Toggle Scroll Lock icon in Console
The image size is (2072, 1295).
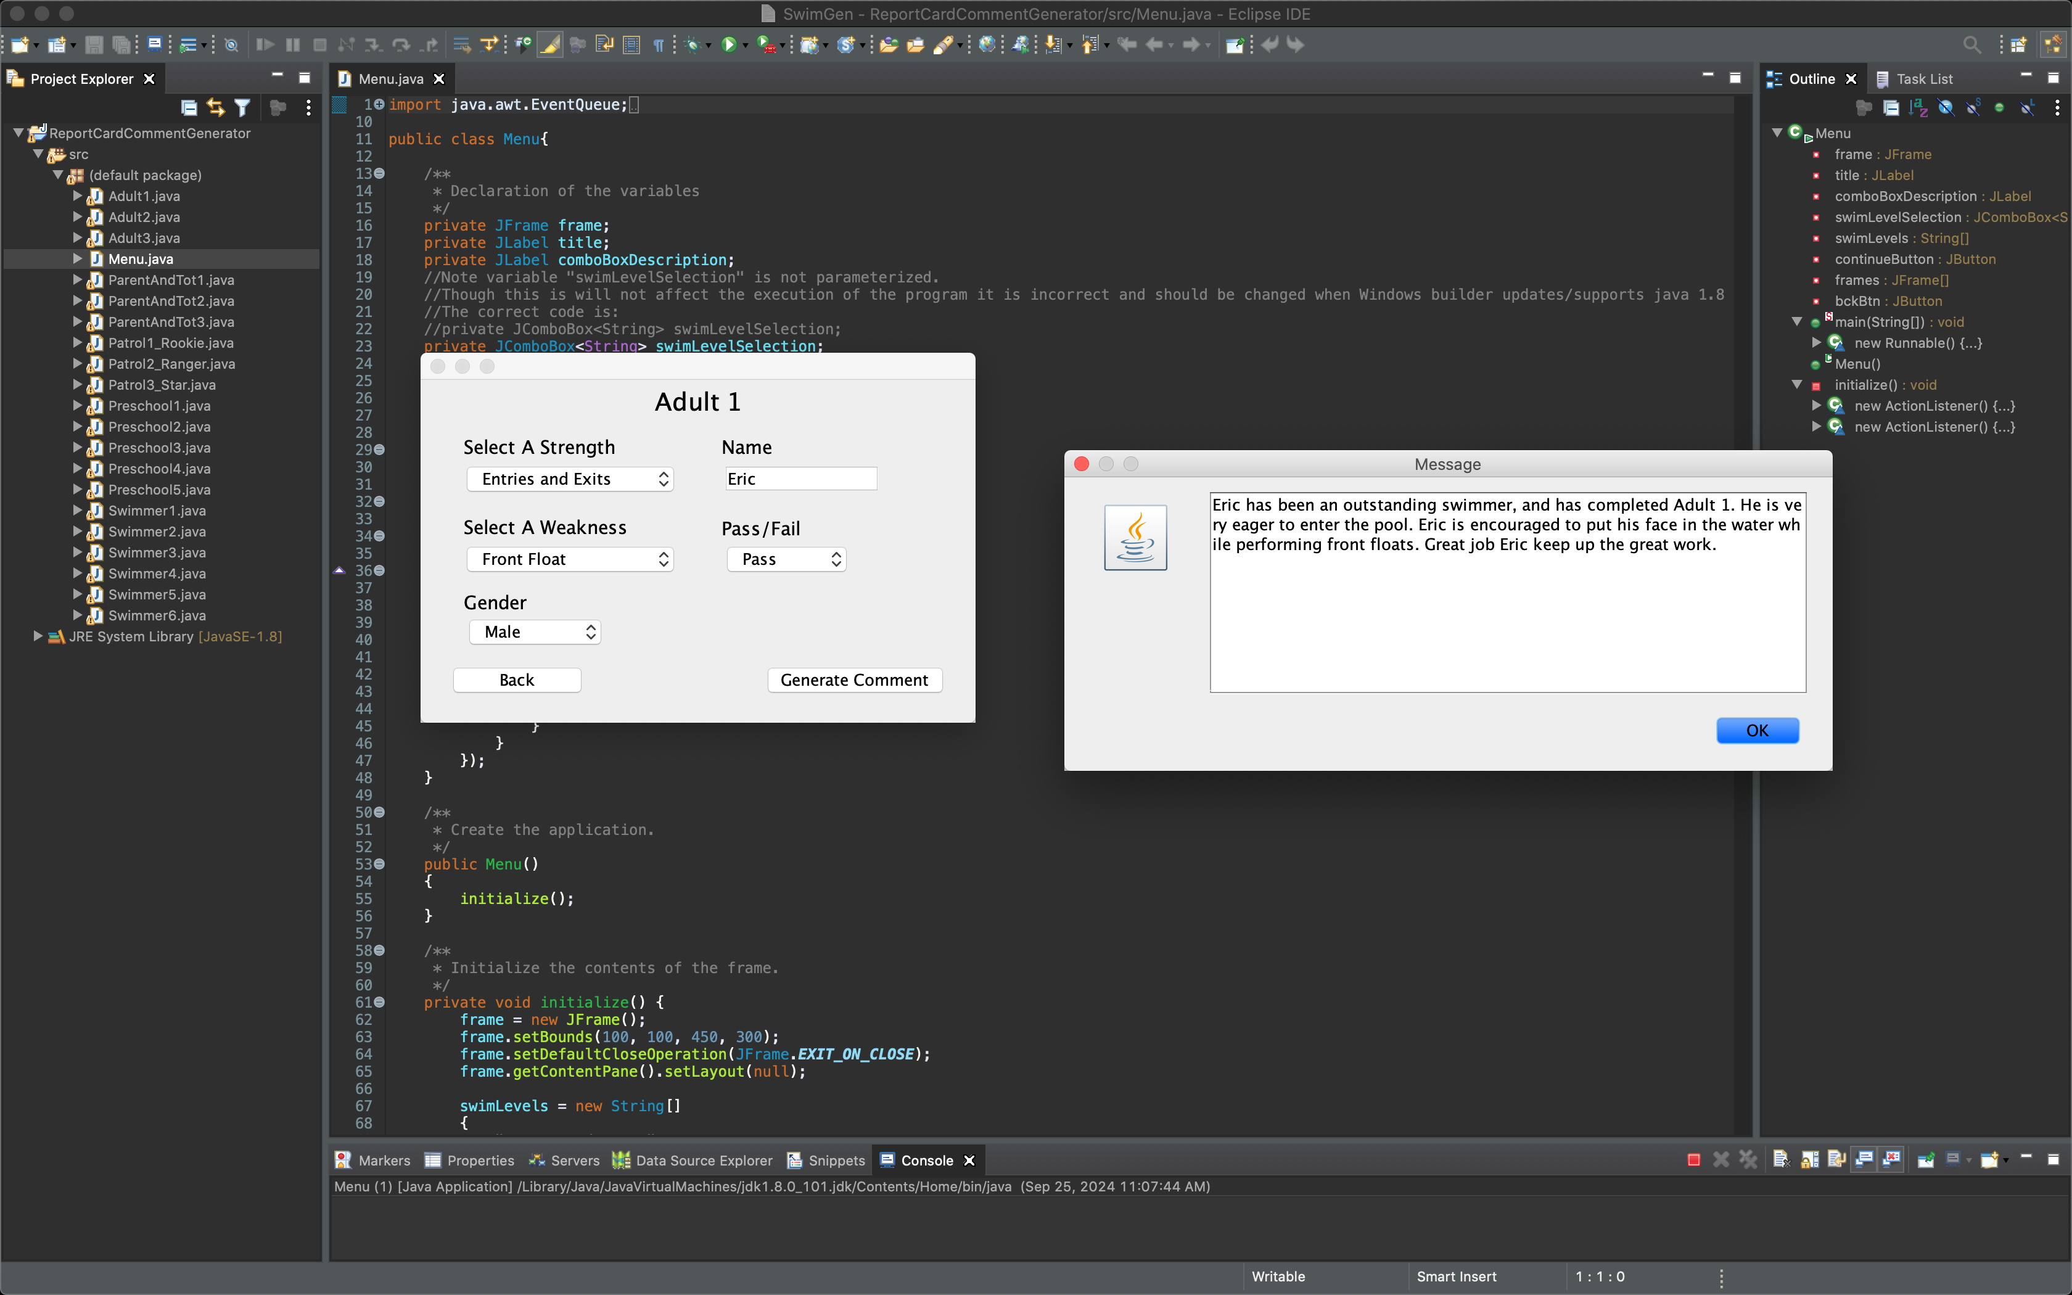pyautogui.click(x=1809, y=1160)
